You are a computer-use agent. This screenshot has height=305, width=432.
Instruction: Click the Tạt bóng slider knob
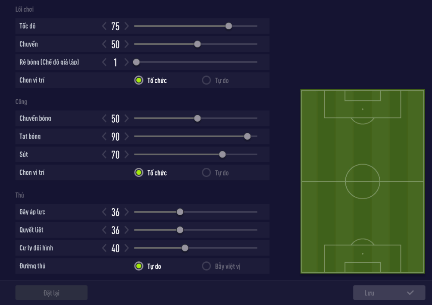pyautogui.click(x=247, y=137)
